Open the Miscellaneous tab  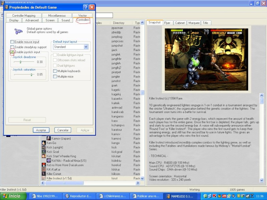(x=57, y=15)
